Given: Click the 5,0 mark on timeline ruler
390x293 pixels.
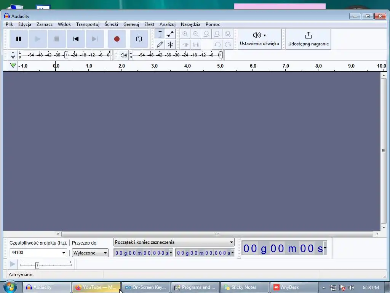Looking at the screenshot, I should (x=220, y=66).
